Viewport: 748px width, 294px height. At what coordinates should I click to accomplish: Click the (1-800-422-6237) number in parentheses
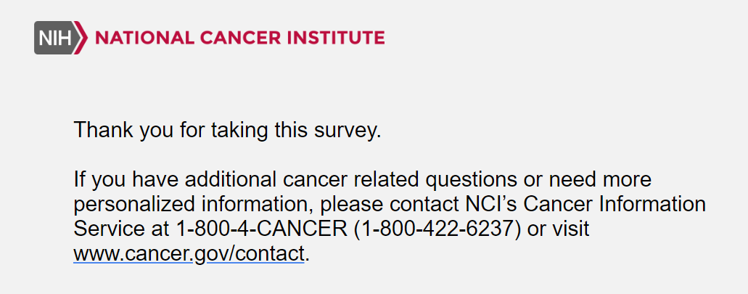pos(438,229)
